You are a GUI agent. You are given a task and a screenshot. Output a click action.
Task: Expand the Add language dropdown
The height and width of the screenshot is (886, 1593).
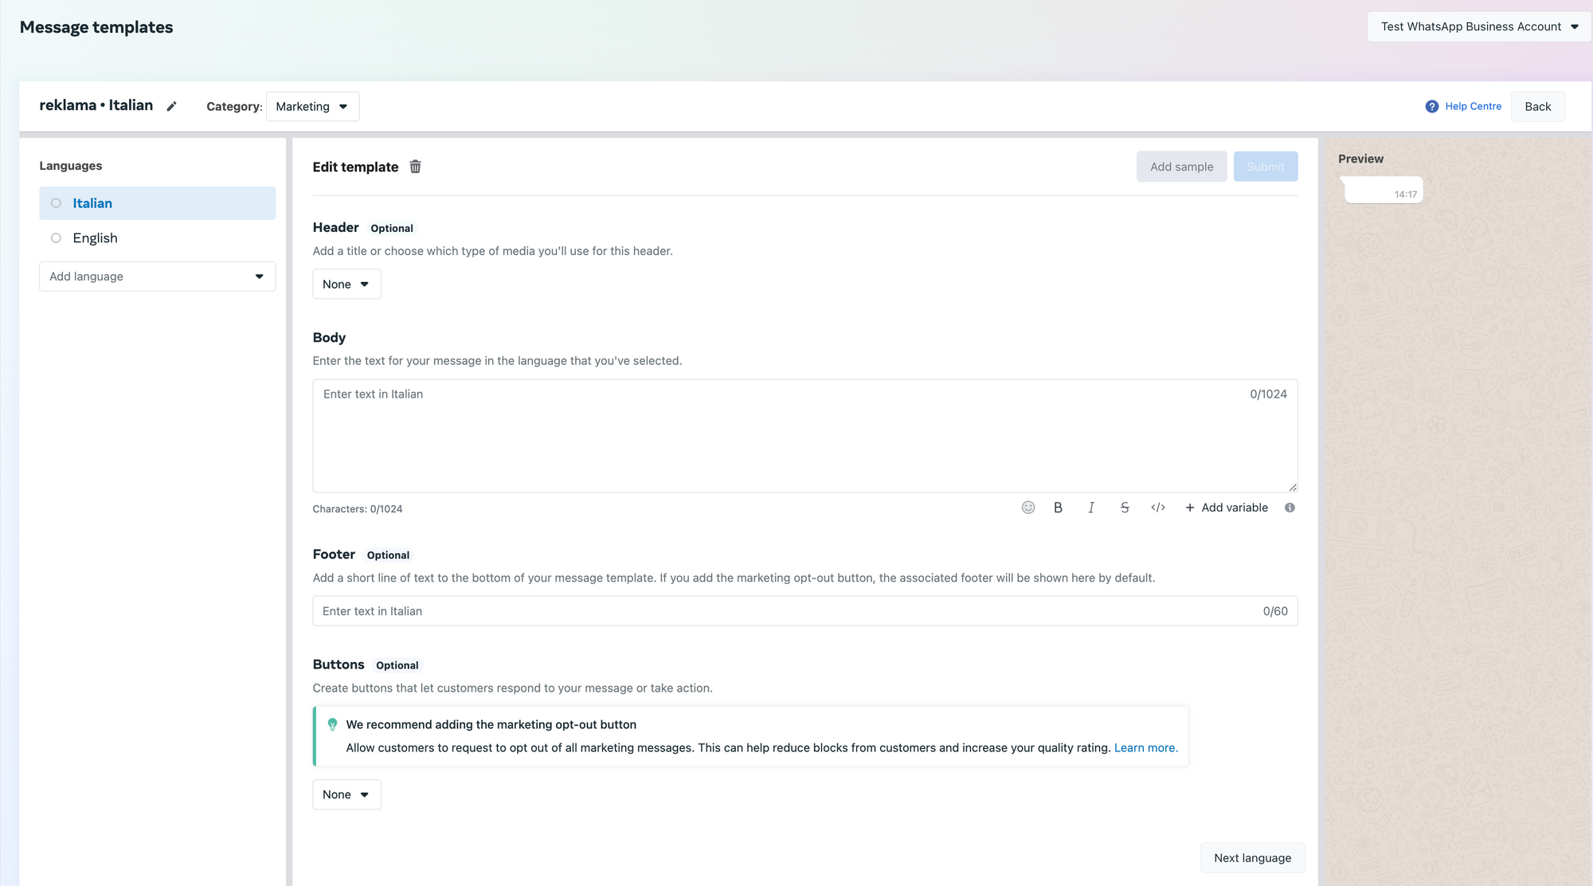tap(157, 276)
